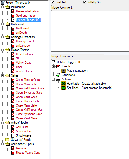
Task: Click the Set Hash action icon
Action: click(x=63, y=88)
